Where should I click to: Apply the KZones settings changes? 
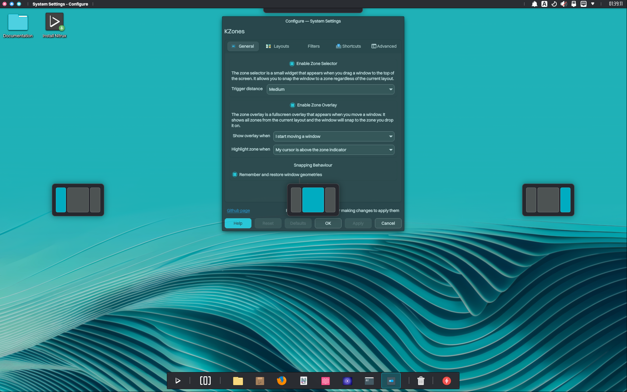358,223
